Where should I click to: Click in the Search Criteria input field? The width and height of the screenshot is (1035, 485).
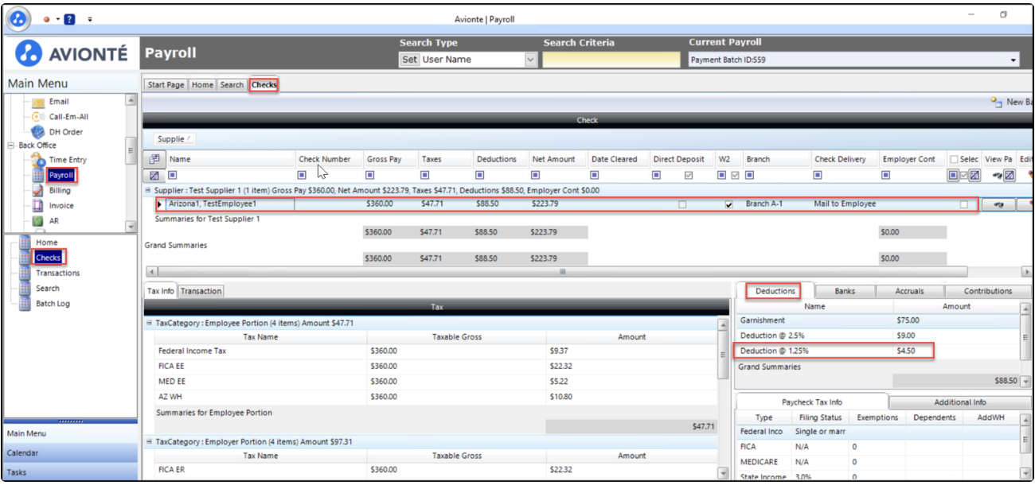click(x=612, y=60)
